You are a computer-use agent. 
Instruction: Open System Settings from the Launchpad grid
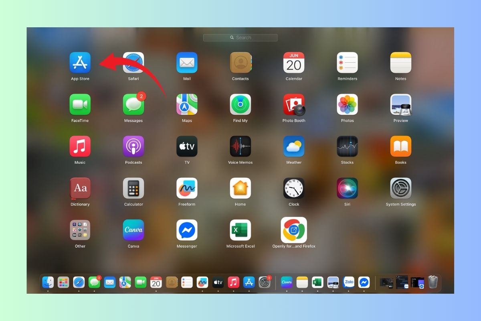[x=401, y=188]
